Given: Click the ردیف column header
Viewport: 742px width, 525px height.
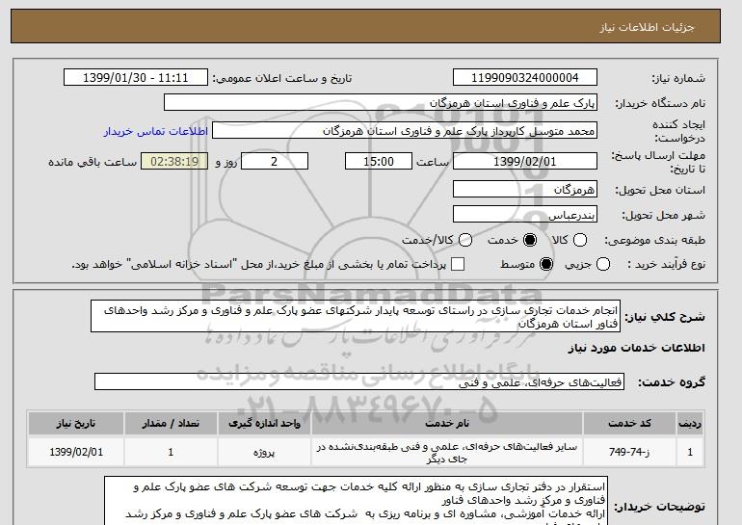Looking at the screenshot, I should (690, 423).
